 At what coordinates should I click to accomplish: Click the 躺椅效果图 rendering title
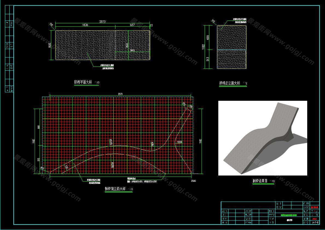click(x=260, y=181)
